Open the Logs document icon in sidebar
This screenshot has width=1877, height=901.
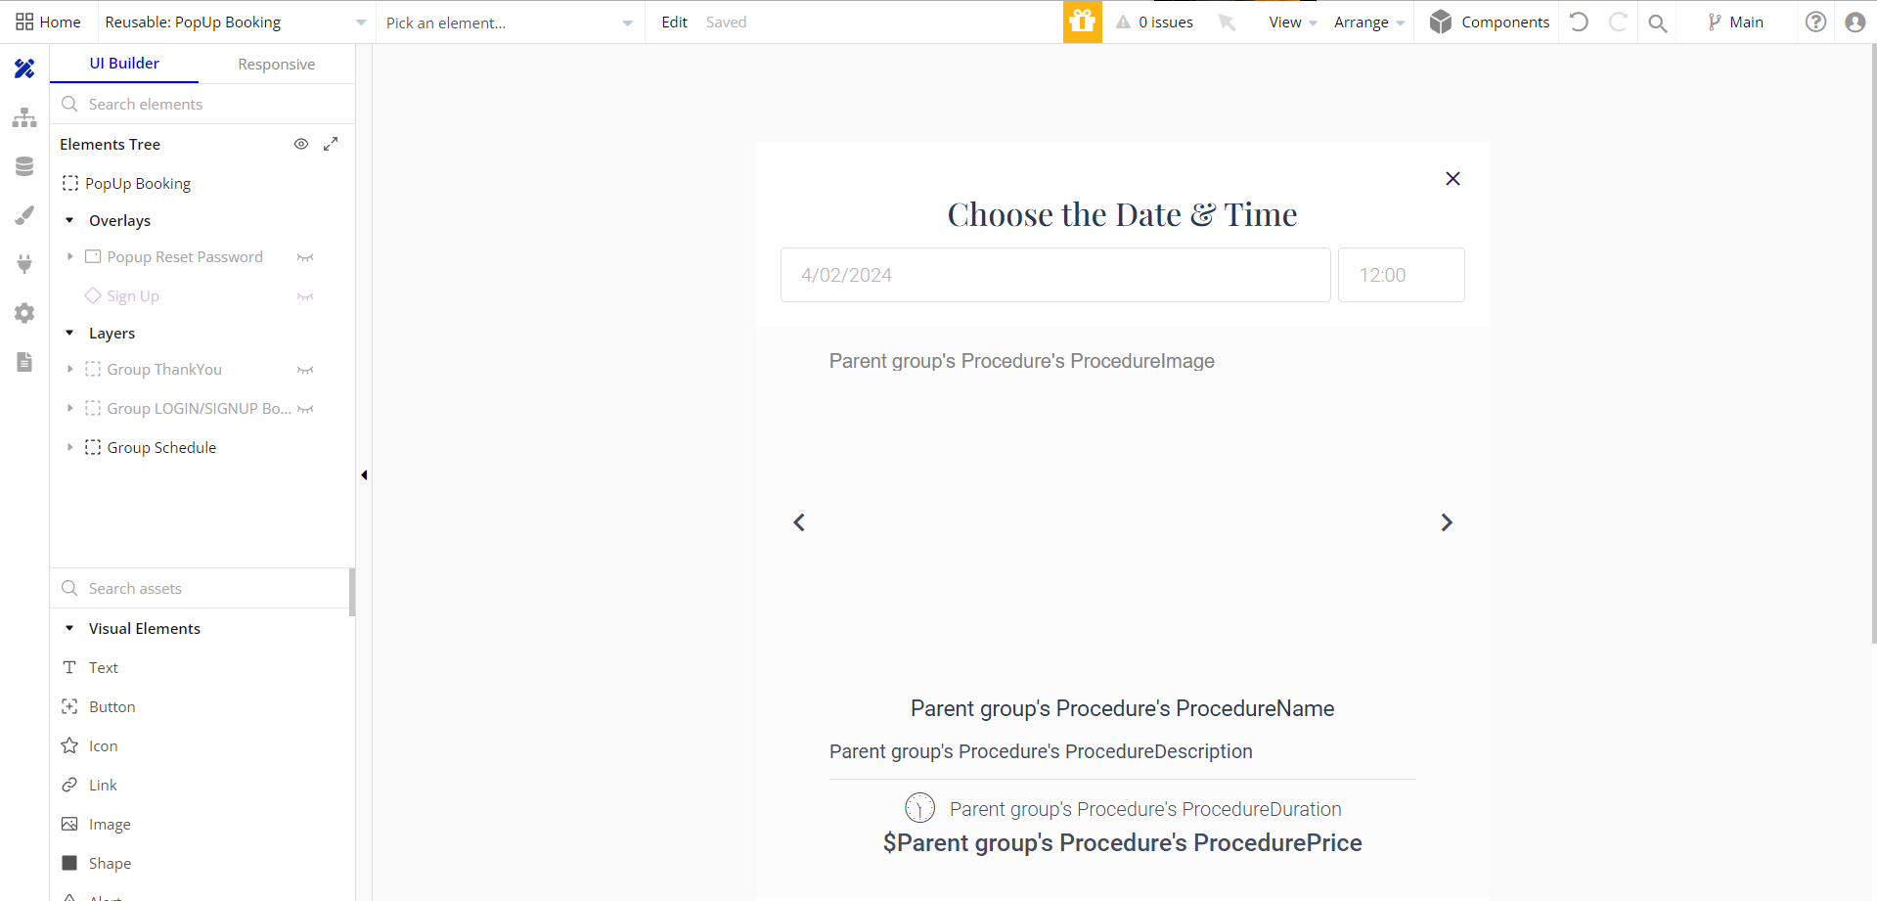coord(24,362)
